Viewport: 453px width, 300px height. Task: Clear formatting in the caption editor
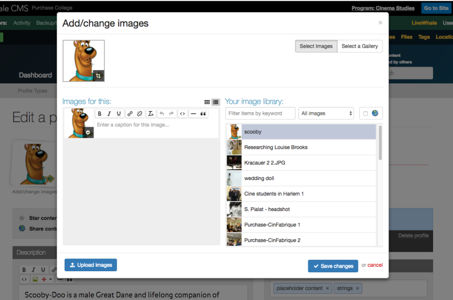coord(150,114)
